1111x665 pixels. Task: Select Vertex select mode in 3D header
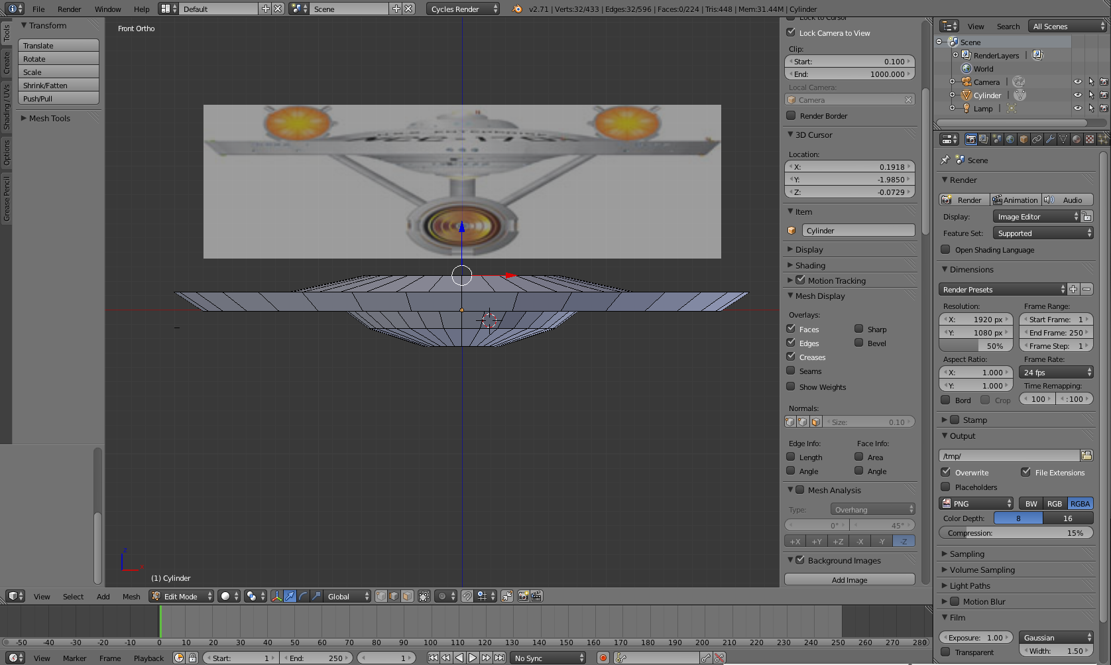[381, 596]
